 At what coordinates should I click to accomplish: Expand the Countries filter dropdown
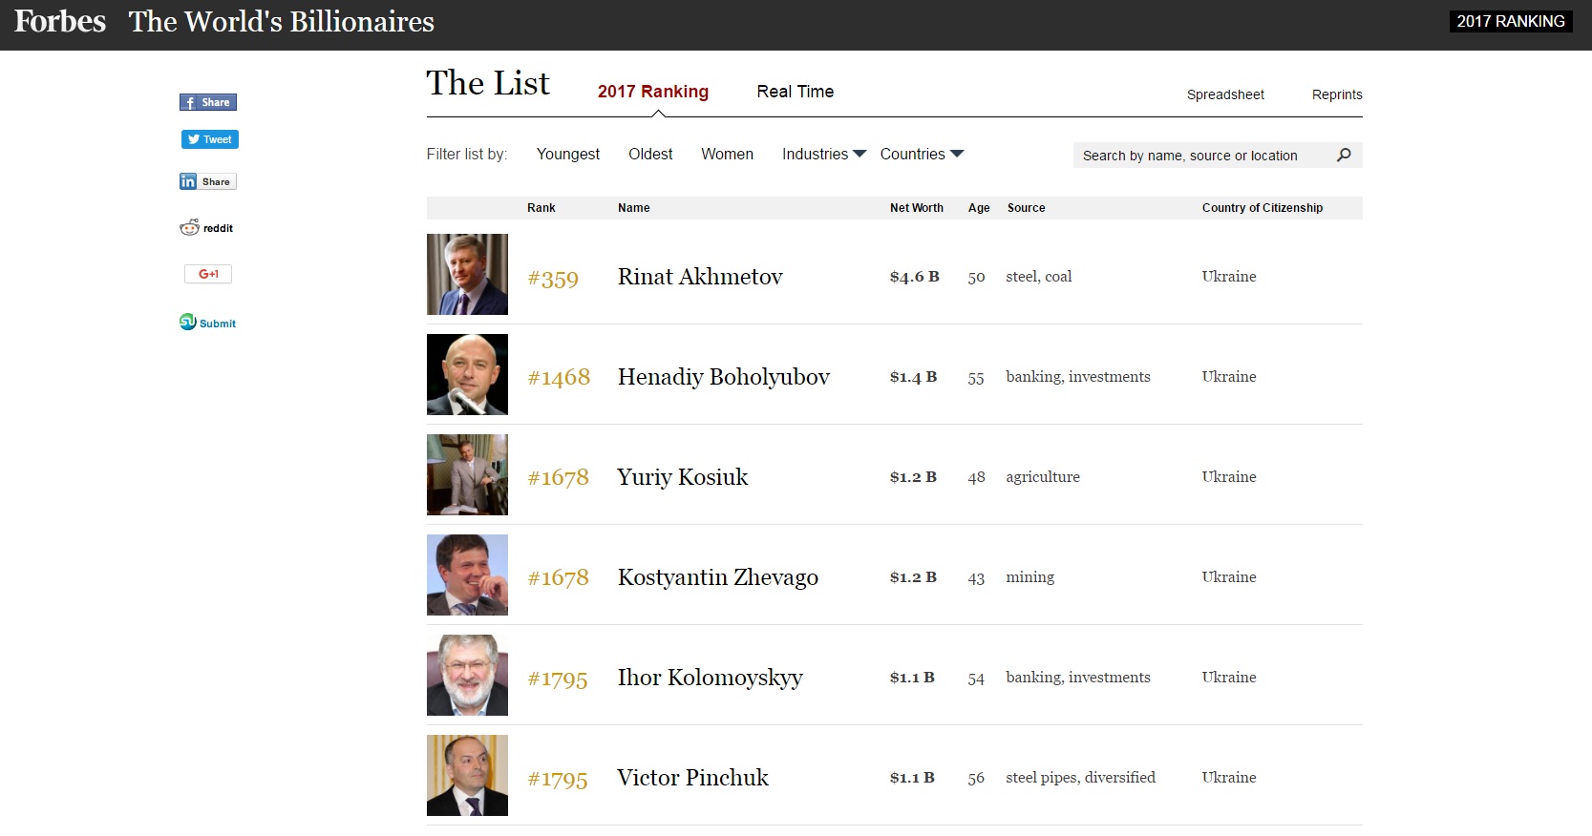pos(922,154)
